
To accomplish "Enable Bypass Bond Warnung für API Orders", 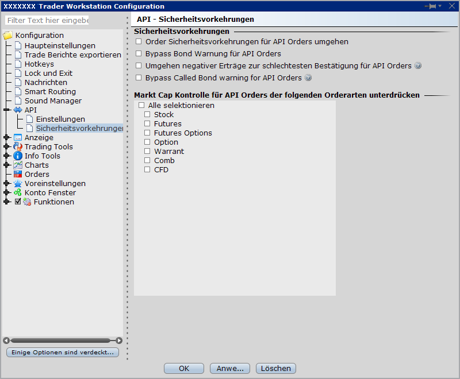I will 139,54.
